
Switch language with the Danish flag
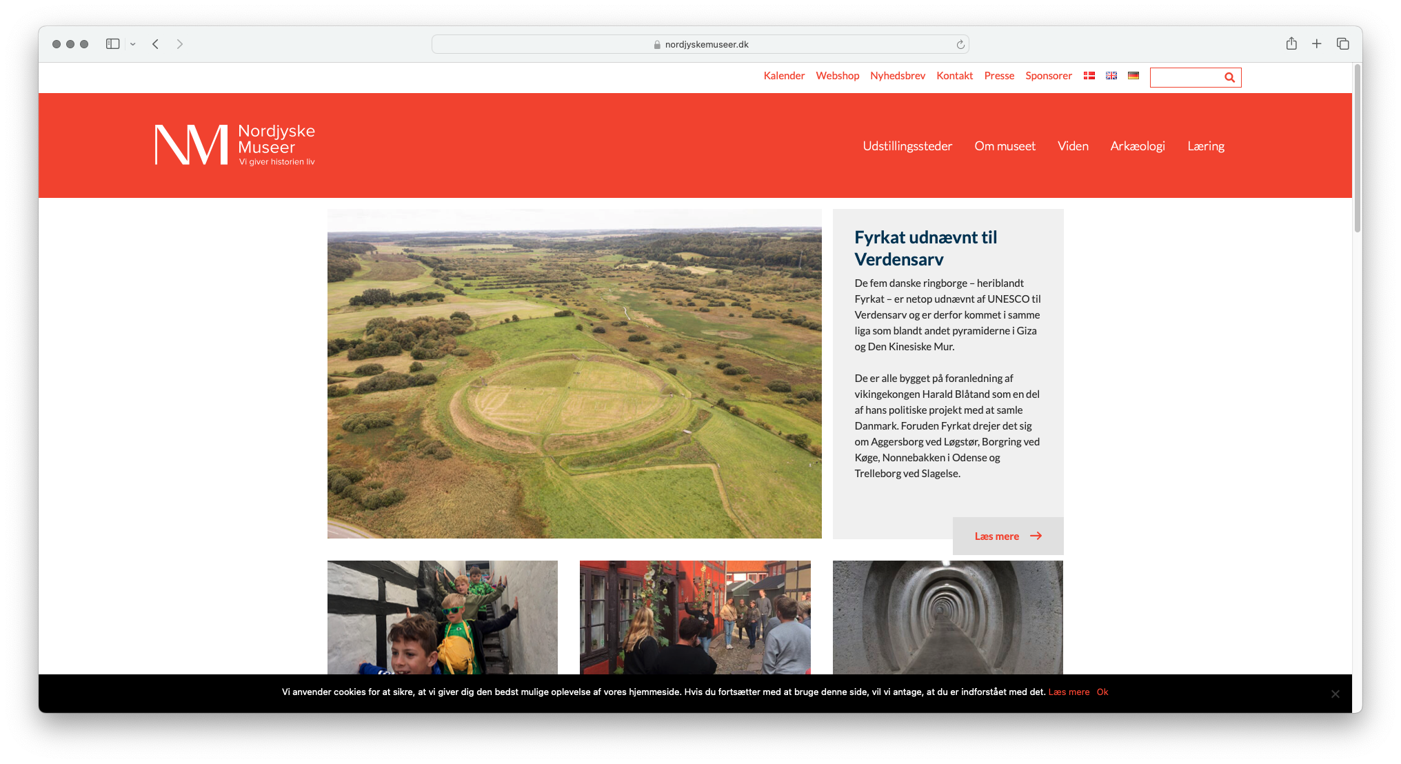[1089, 76]
